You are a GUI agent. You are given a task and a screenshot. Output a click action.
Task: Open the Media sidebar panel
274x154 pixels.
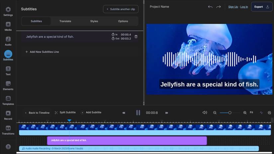(x=8, y=26)
